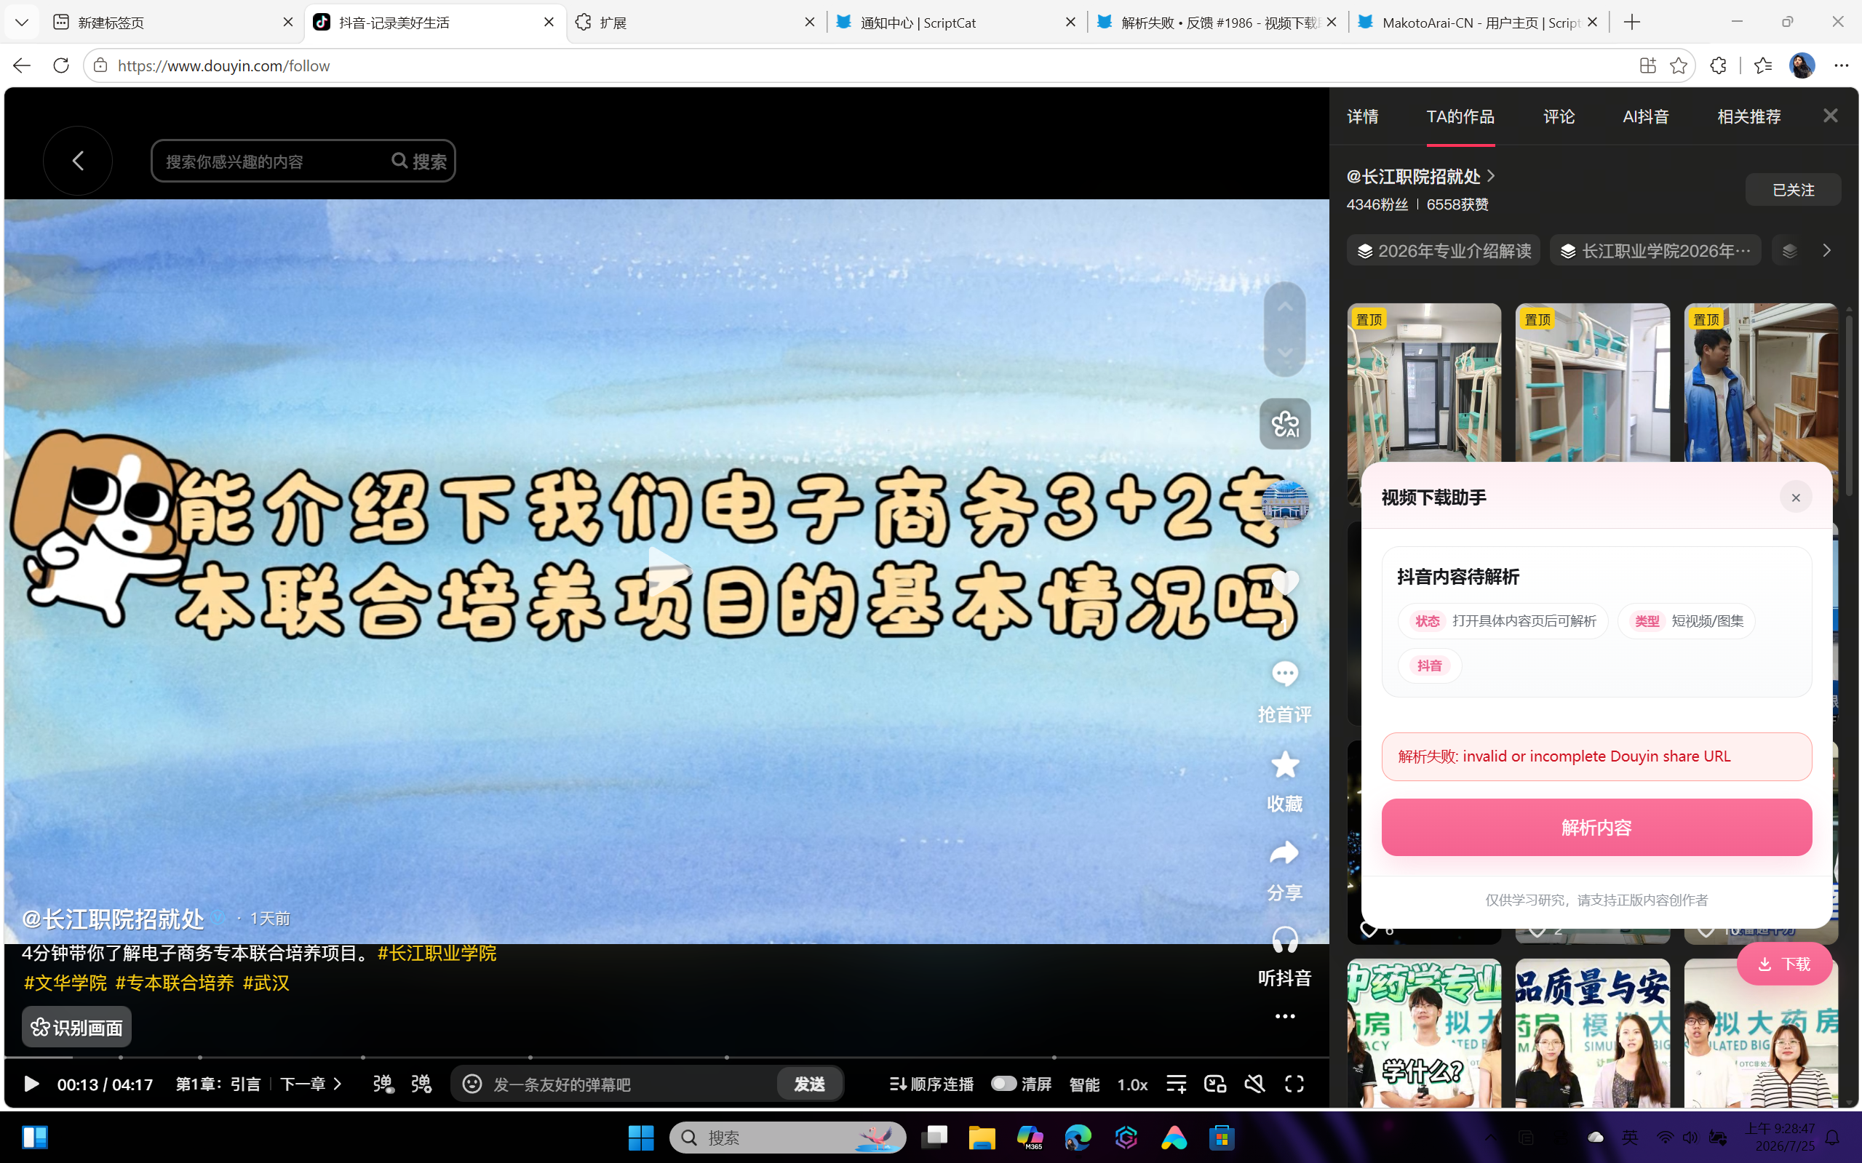
Task: Open emoji picker in danmaku input
Action: pyautogui.click(x=472, y=1084)
